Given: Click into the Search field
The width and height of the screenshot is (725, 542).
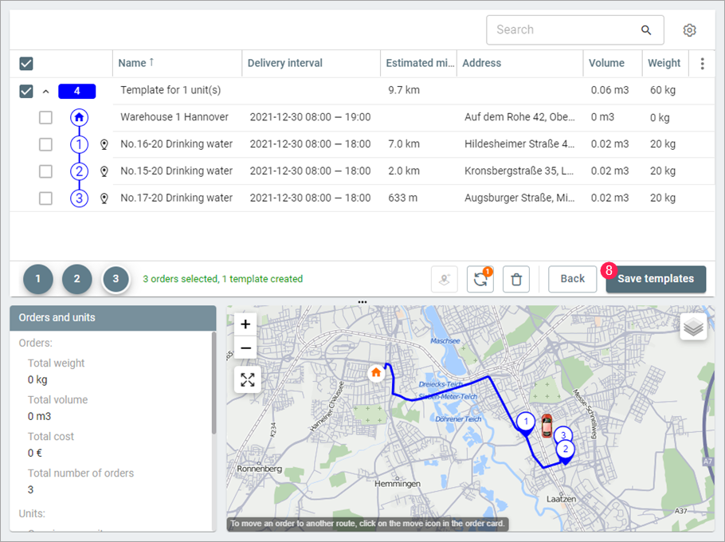Looking at the screenshot, I should coord(566,30).
